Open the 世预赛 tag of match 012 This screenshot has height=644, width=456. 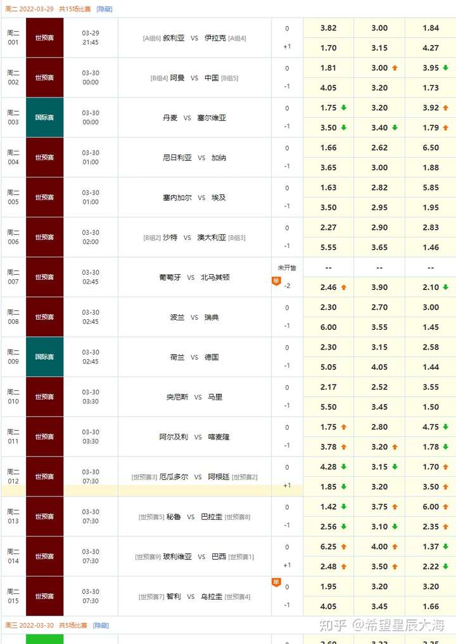[44, 476]
